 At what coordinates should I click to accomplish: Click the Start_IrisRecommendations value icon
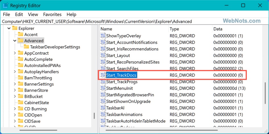[103, 49]
